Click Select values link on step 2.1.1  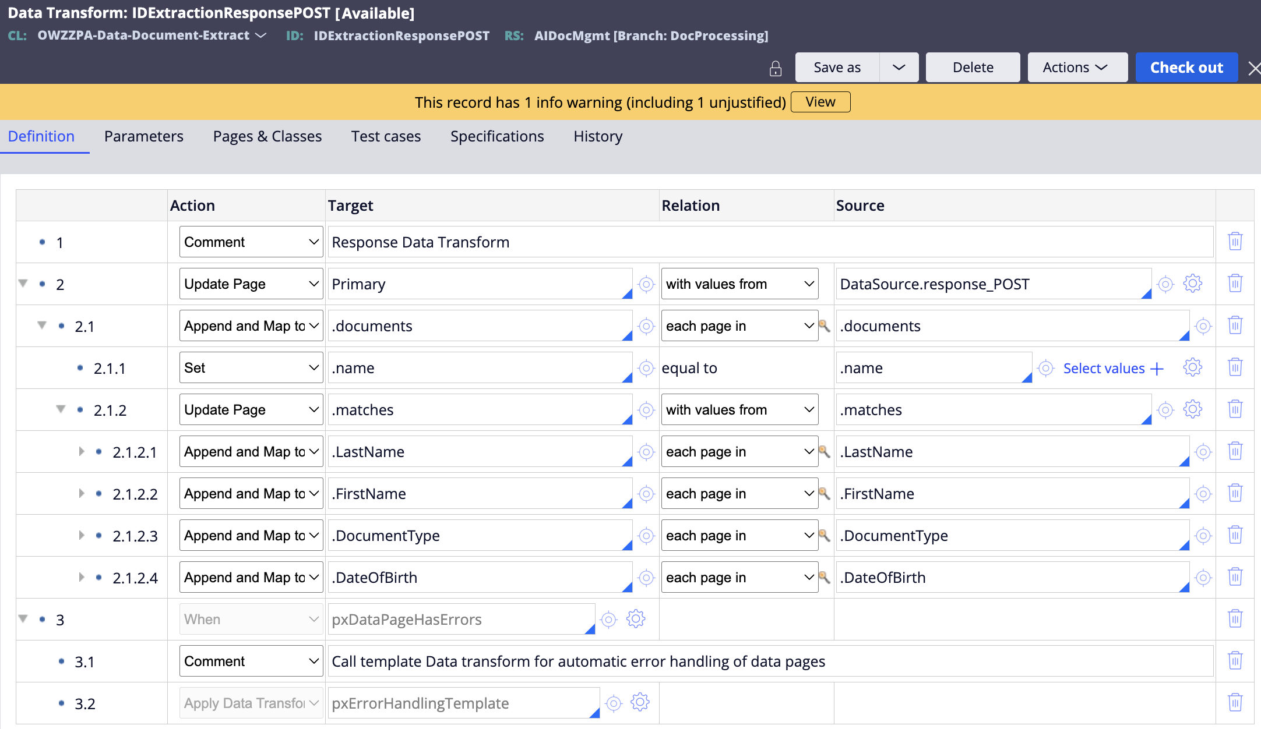click(1104, 368)
